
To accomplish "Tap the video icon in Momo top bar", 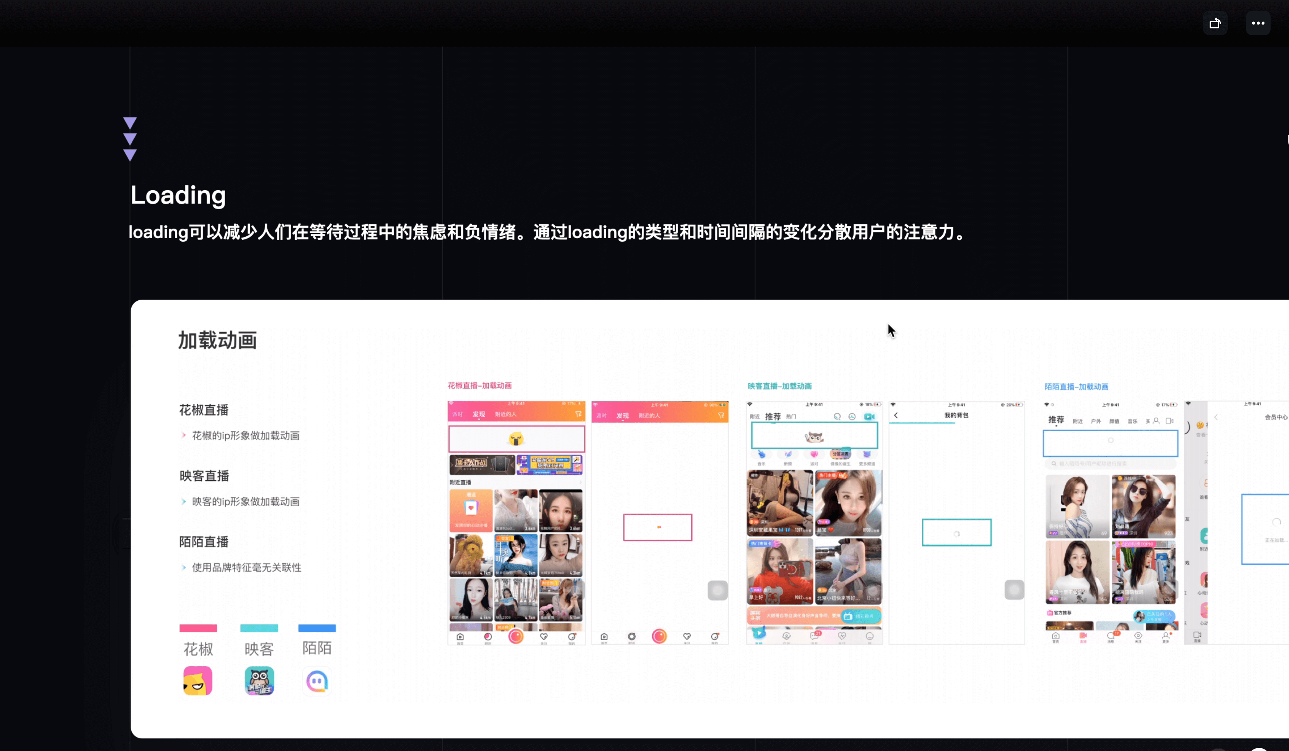I will pos(1169,421).
